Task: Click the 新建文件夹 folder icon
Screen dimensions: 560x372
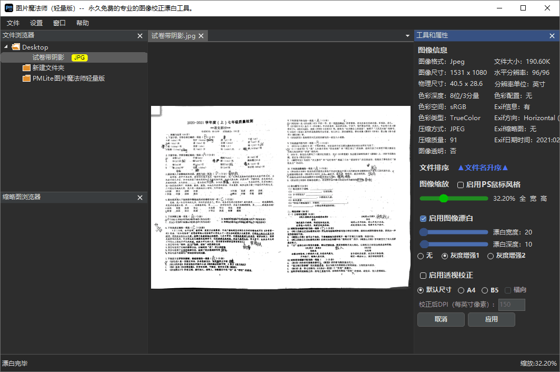Action: click(x=27, y=67)
